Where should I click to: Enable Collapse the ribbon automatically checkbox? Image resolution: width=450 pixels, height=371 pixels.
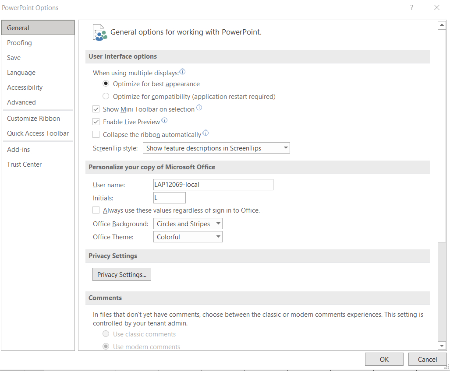[x=96, y=134]
